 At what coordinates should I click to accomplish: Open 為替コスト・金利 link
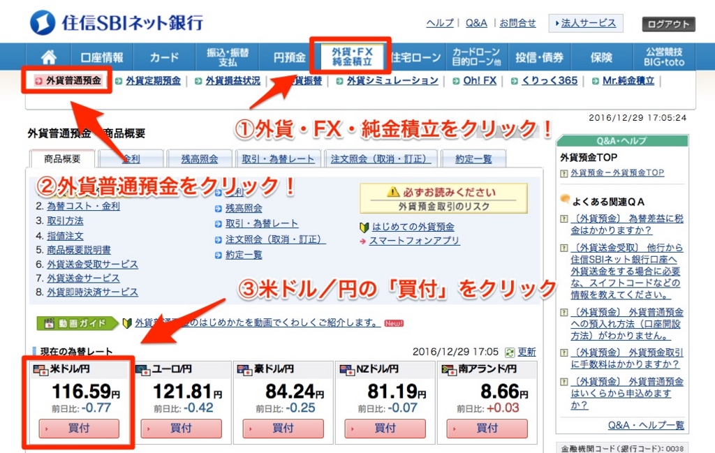click(84, 206)
